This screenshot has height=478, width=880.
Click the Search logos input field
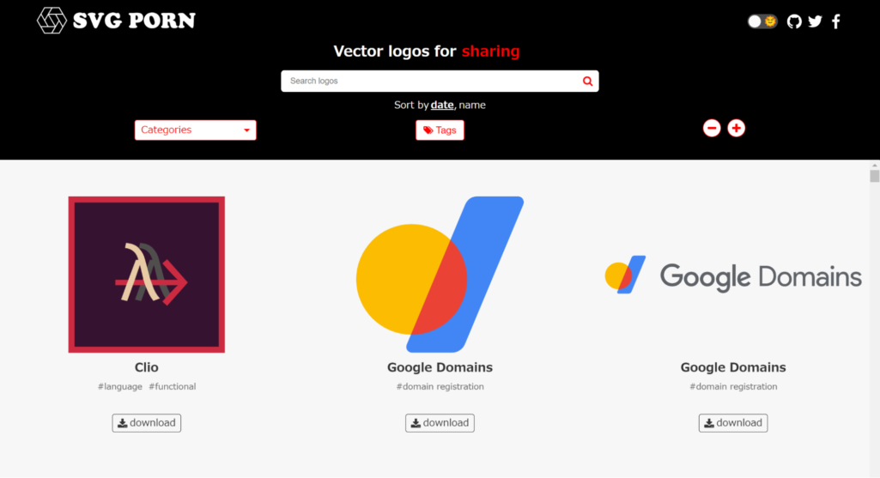pyautogui.click(x=431, y=82)
